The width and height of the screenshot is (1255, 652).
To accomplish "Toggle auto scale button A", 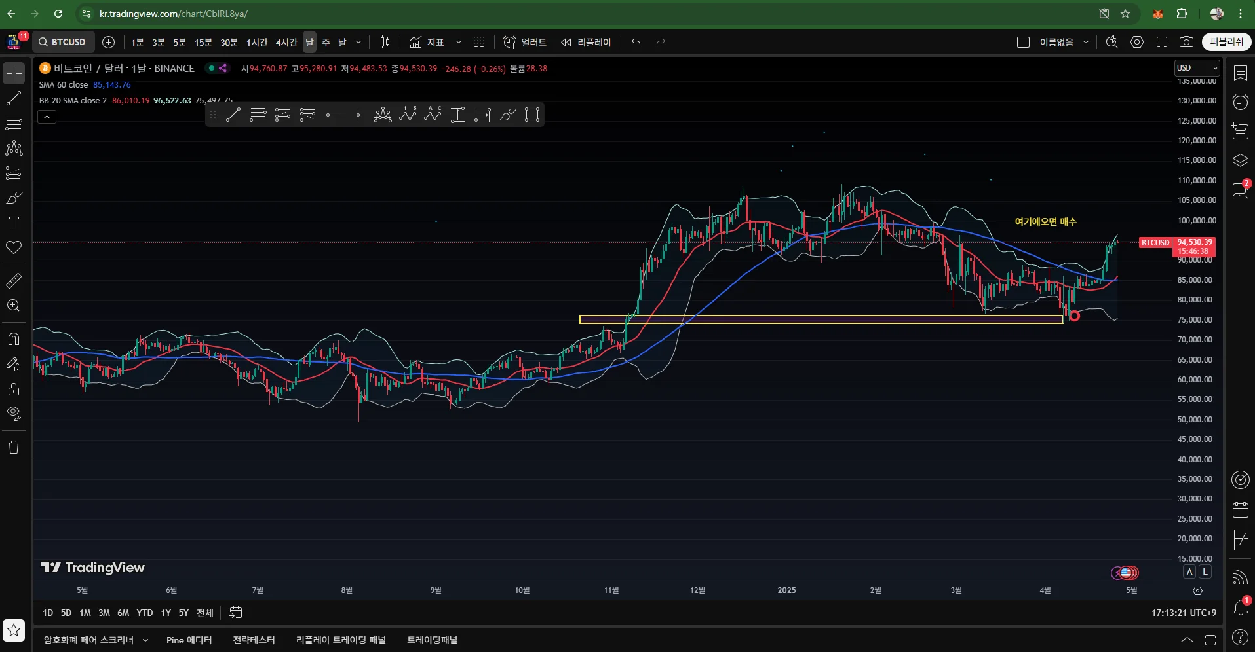I will (1189, 571).
